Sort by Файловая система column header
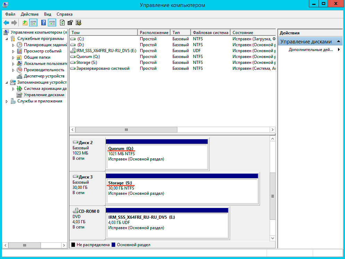 (x=210, y=33)
